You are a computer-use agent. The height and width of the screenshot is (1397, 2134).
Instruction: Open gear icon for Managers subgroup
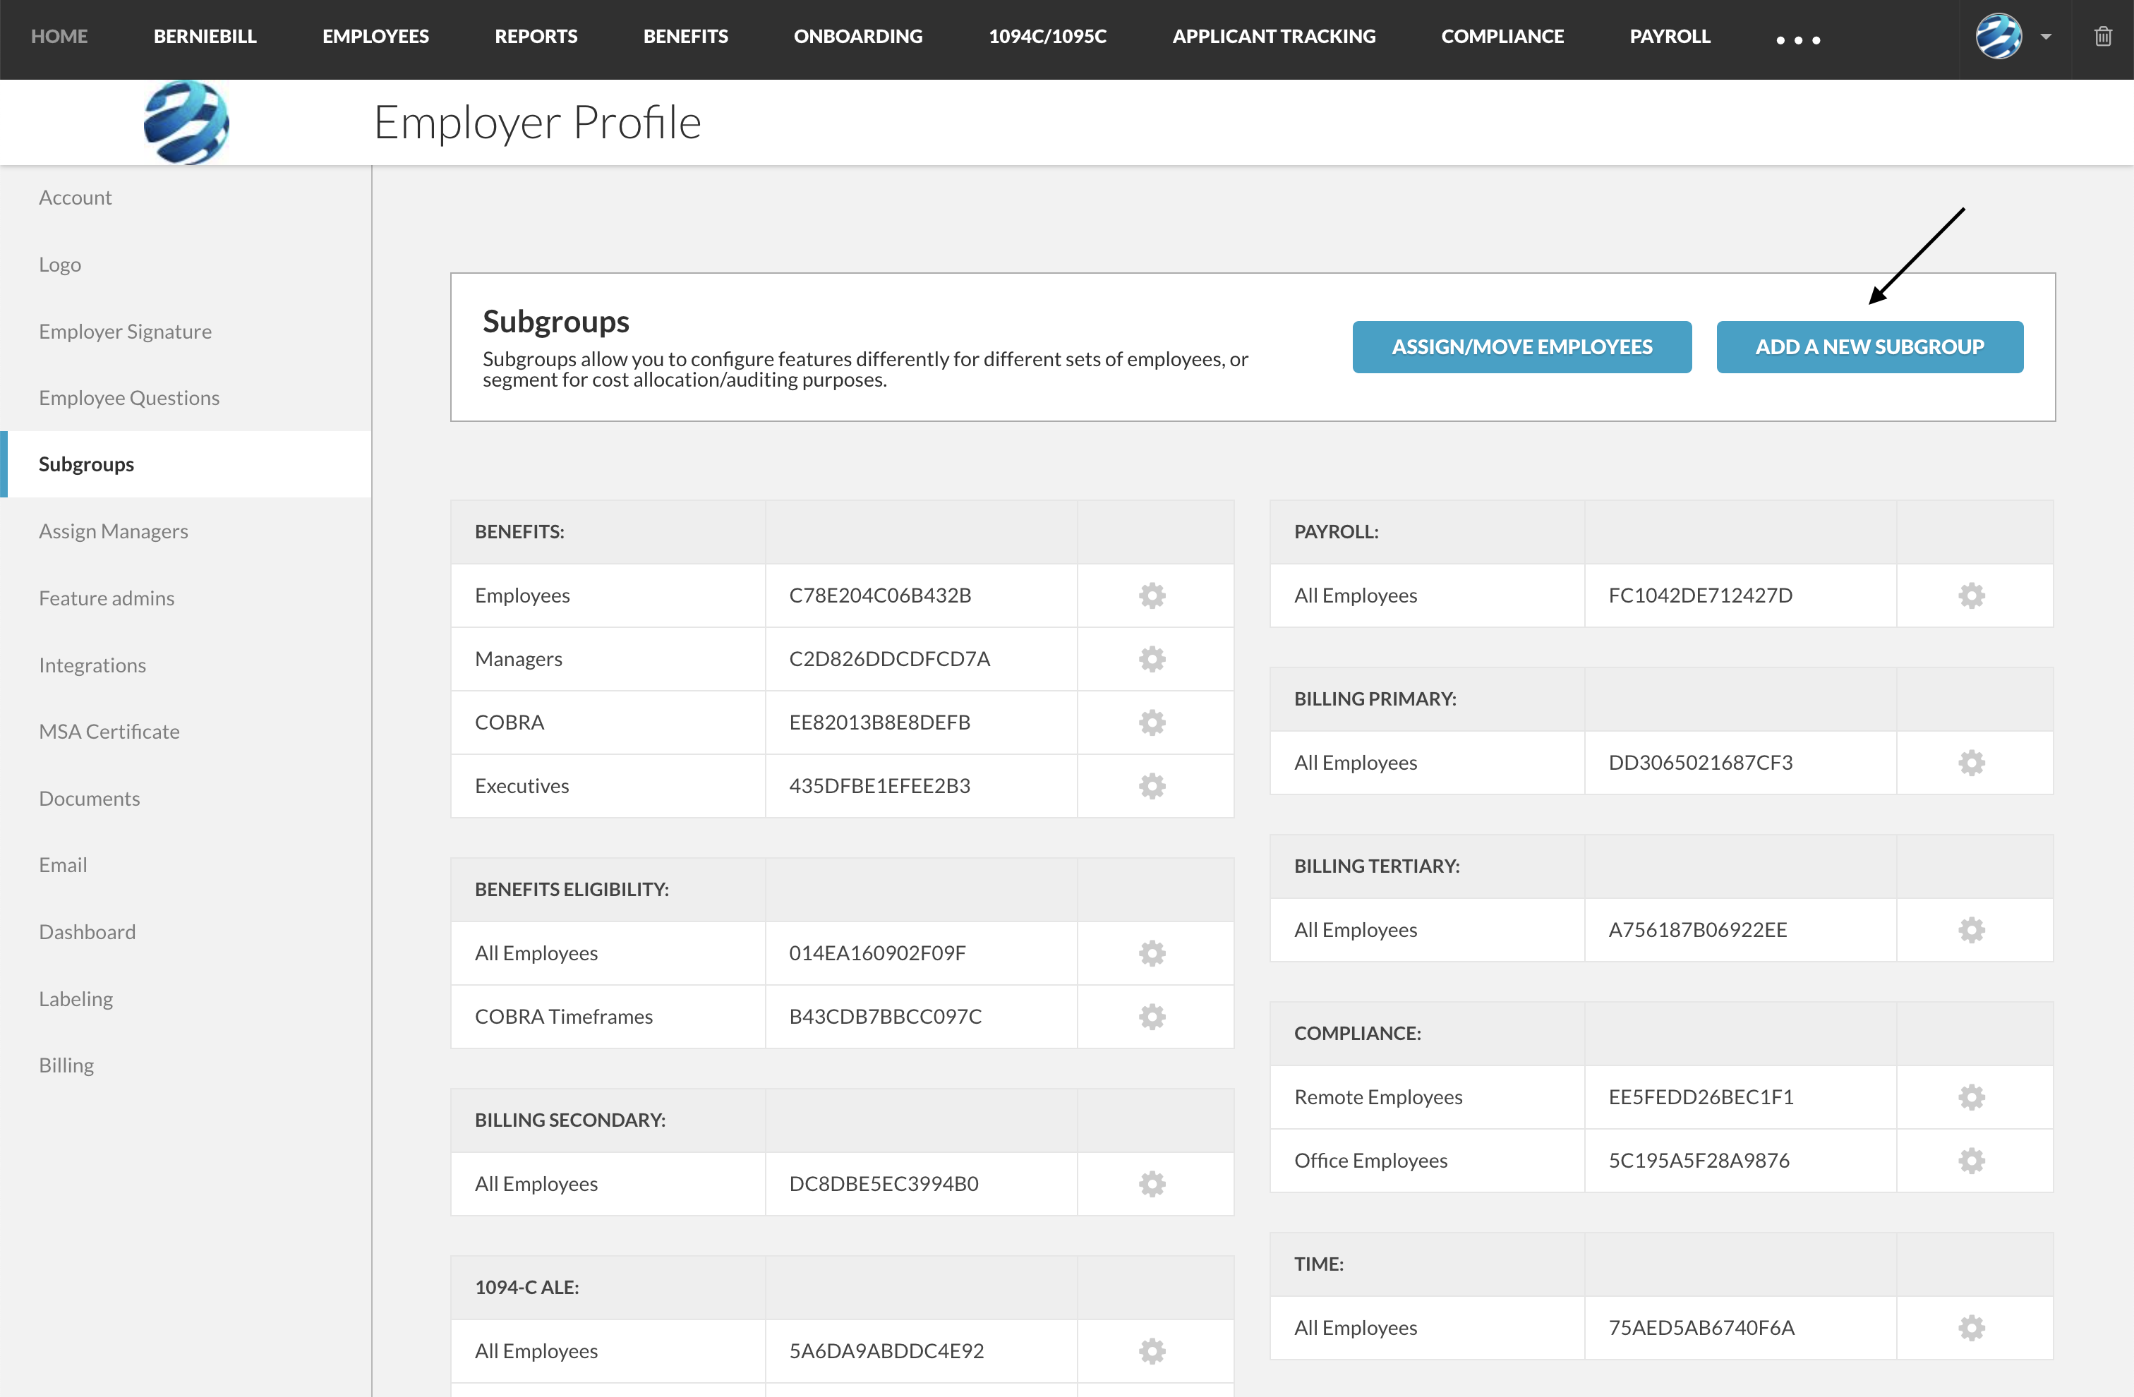[x=1152, y=659]
